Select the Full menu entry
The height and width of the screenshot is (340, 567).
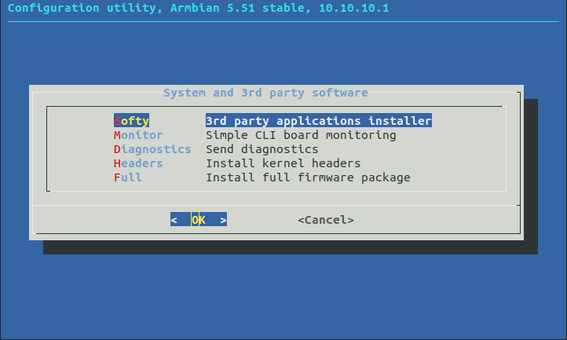click(128, 177)
